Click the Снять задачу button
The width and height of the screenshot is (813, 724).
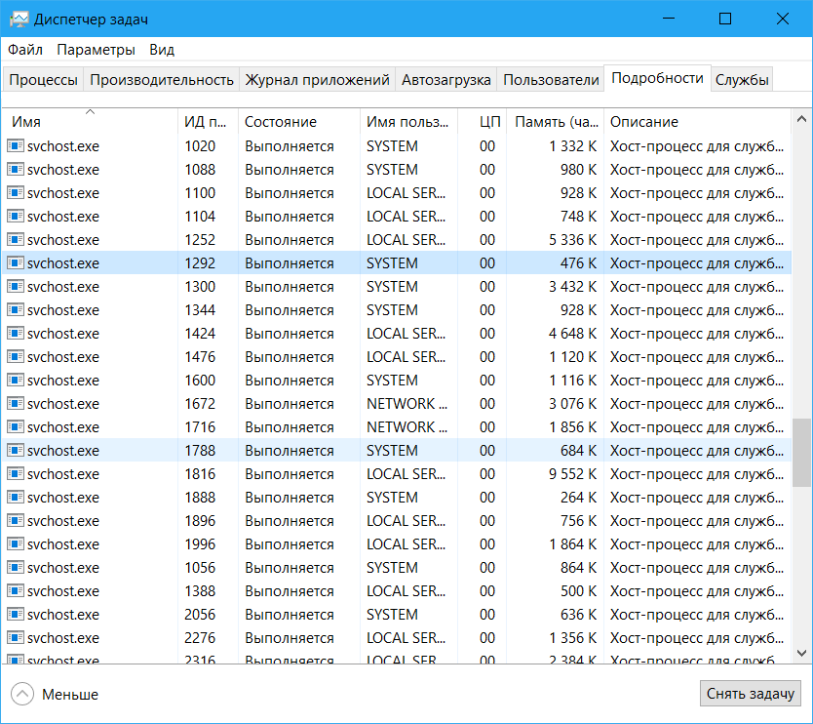click(x=751, y=694)
